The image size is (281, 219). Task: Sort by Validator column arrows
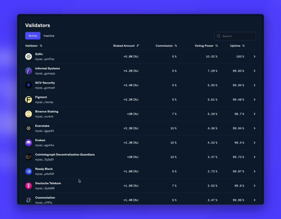pos(41,46)
